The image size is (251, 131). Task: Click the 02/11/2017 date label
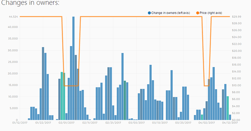click(x=90, y=123)
